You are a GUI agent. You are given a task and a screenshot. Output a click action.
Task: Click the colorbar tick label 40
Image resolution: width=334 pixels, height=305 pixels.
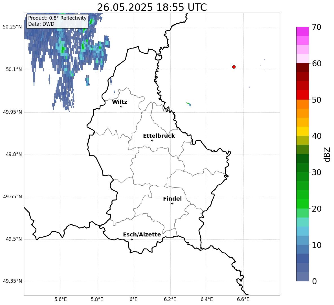click(x=317, y=136)
